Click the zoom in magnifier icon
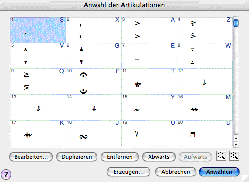This screenshot has height=182, width=249. [x=234, y=156]
